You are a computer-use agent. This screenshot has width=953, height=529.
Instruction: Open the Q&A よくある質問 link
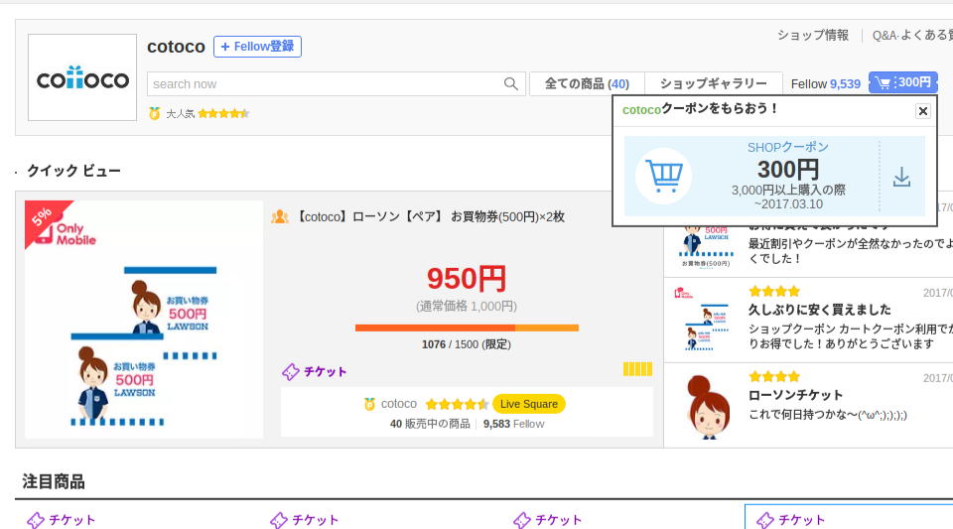[912, 35]
